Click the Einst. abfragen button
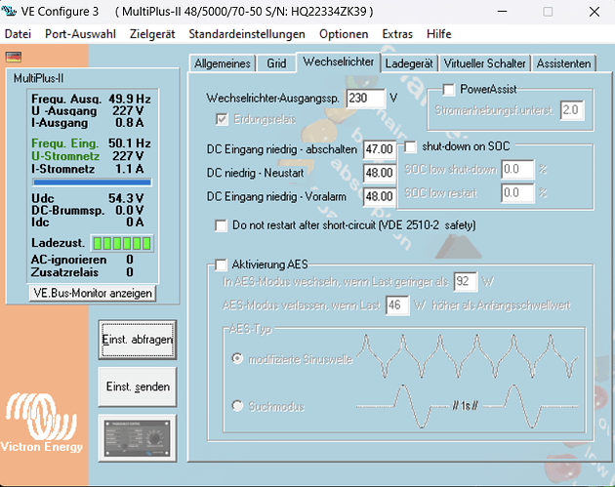615x487 pixels. (x=138, y=340)
